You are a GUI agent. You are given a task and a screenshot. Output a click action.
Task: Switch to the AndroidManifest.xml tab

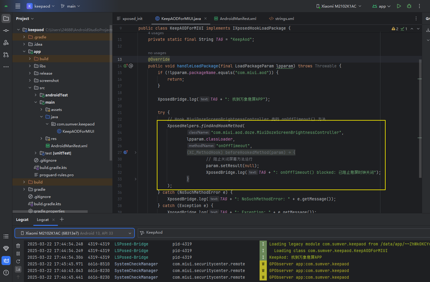235,18
